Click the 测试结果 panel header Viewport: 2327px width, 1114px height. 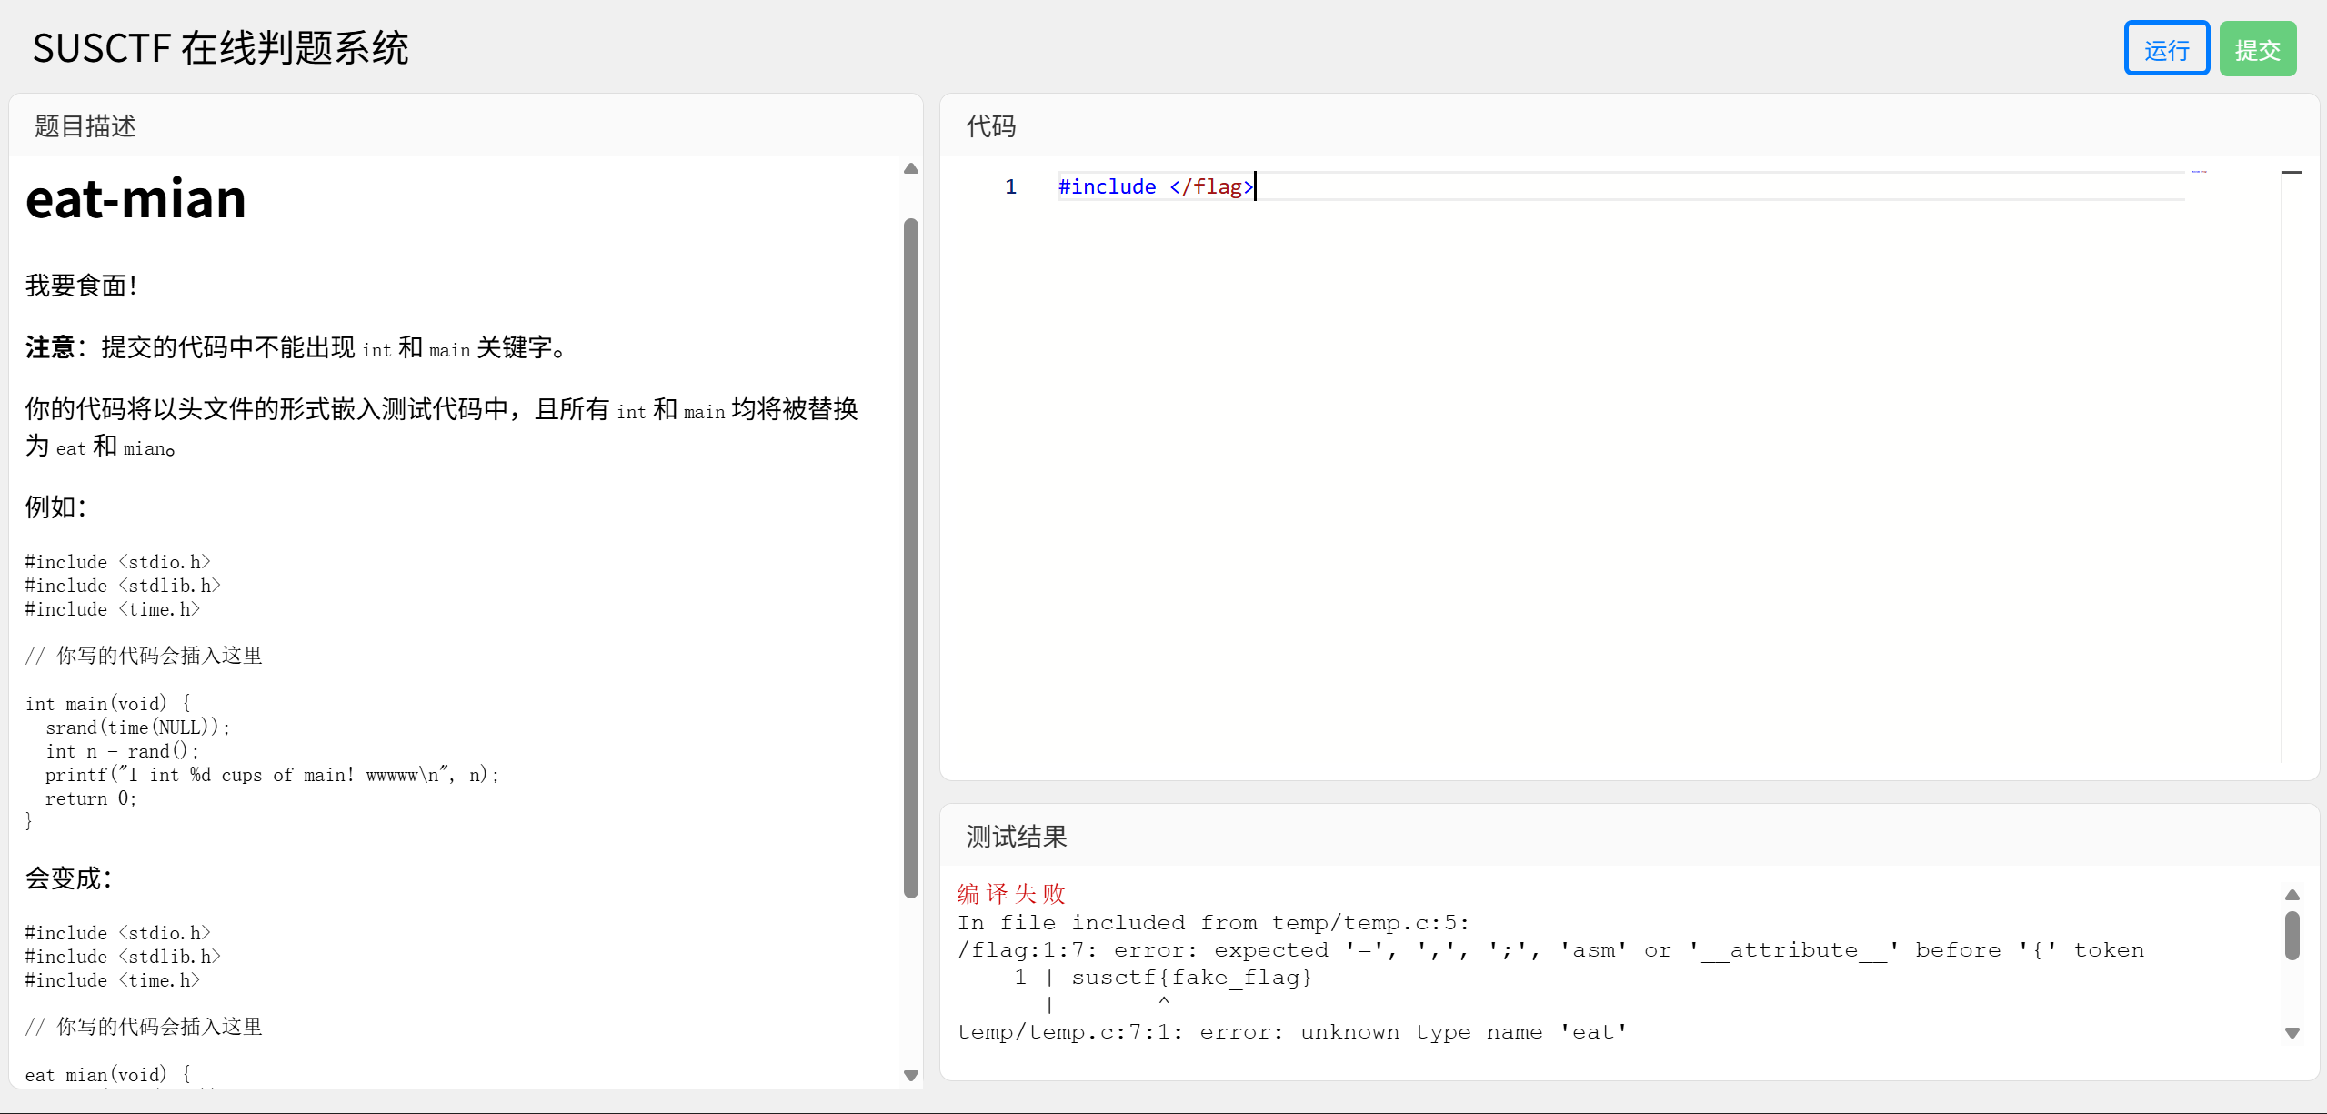coord(1016,837)
